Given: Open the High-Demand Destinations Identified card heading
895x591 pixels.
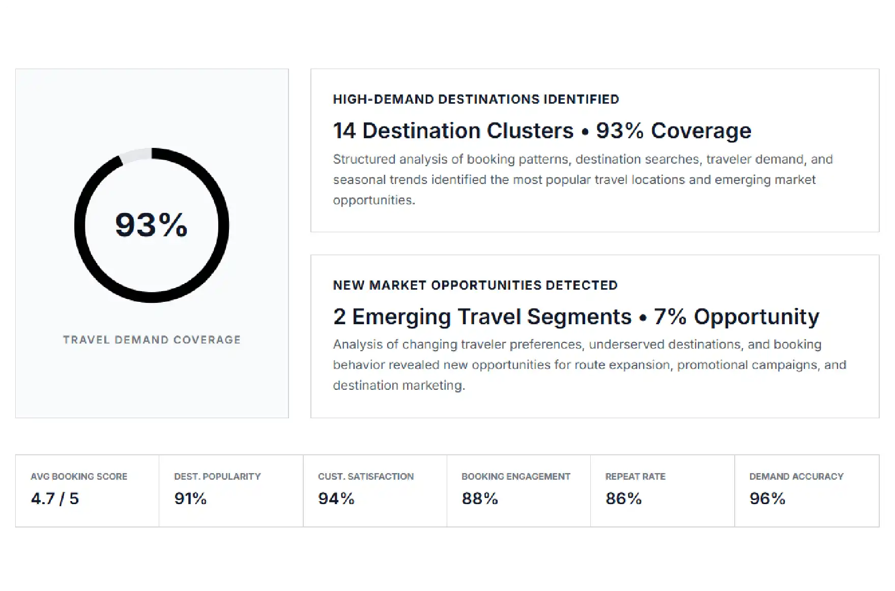Looking at the screenshot, I should click(476, 99).
